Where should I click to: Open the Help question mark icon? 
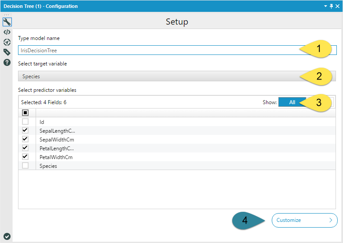pyautogui.click(x=7, y=62)
